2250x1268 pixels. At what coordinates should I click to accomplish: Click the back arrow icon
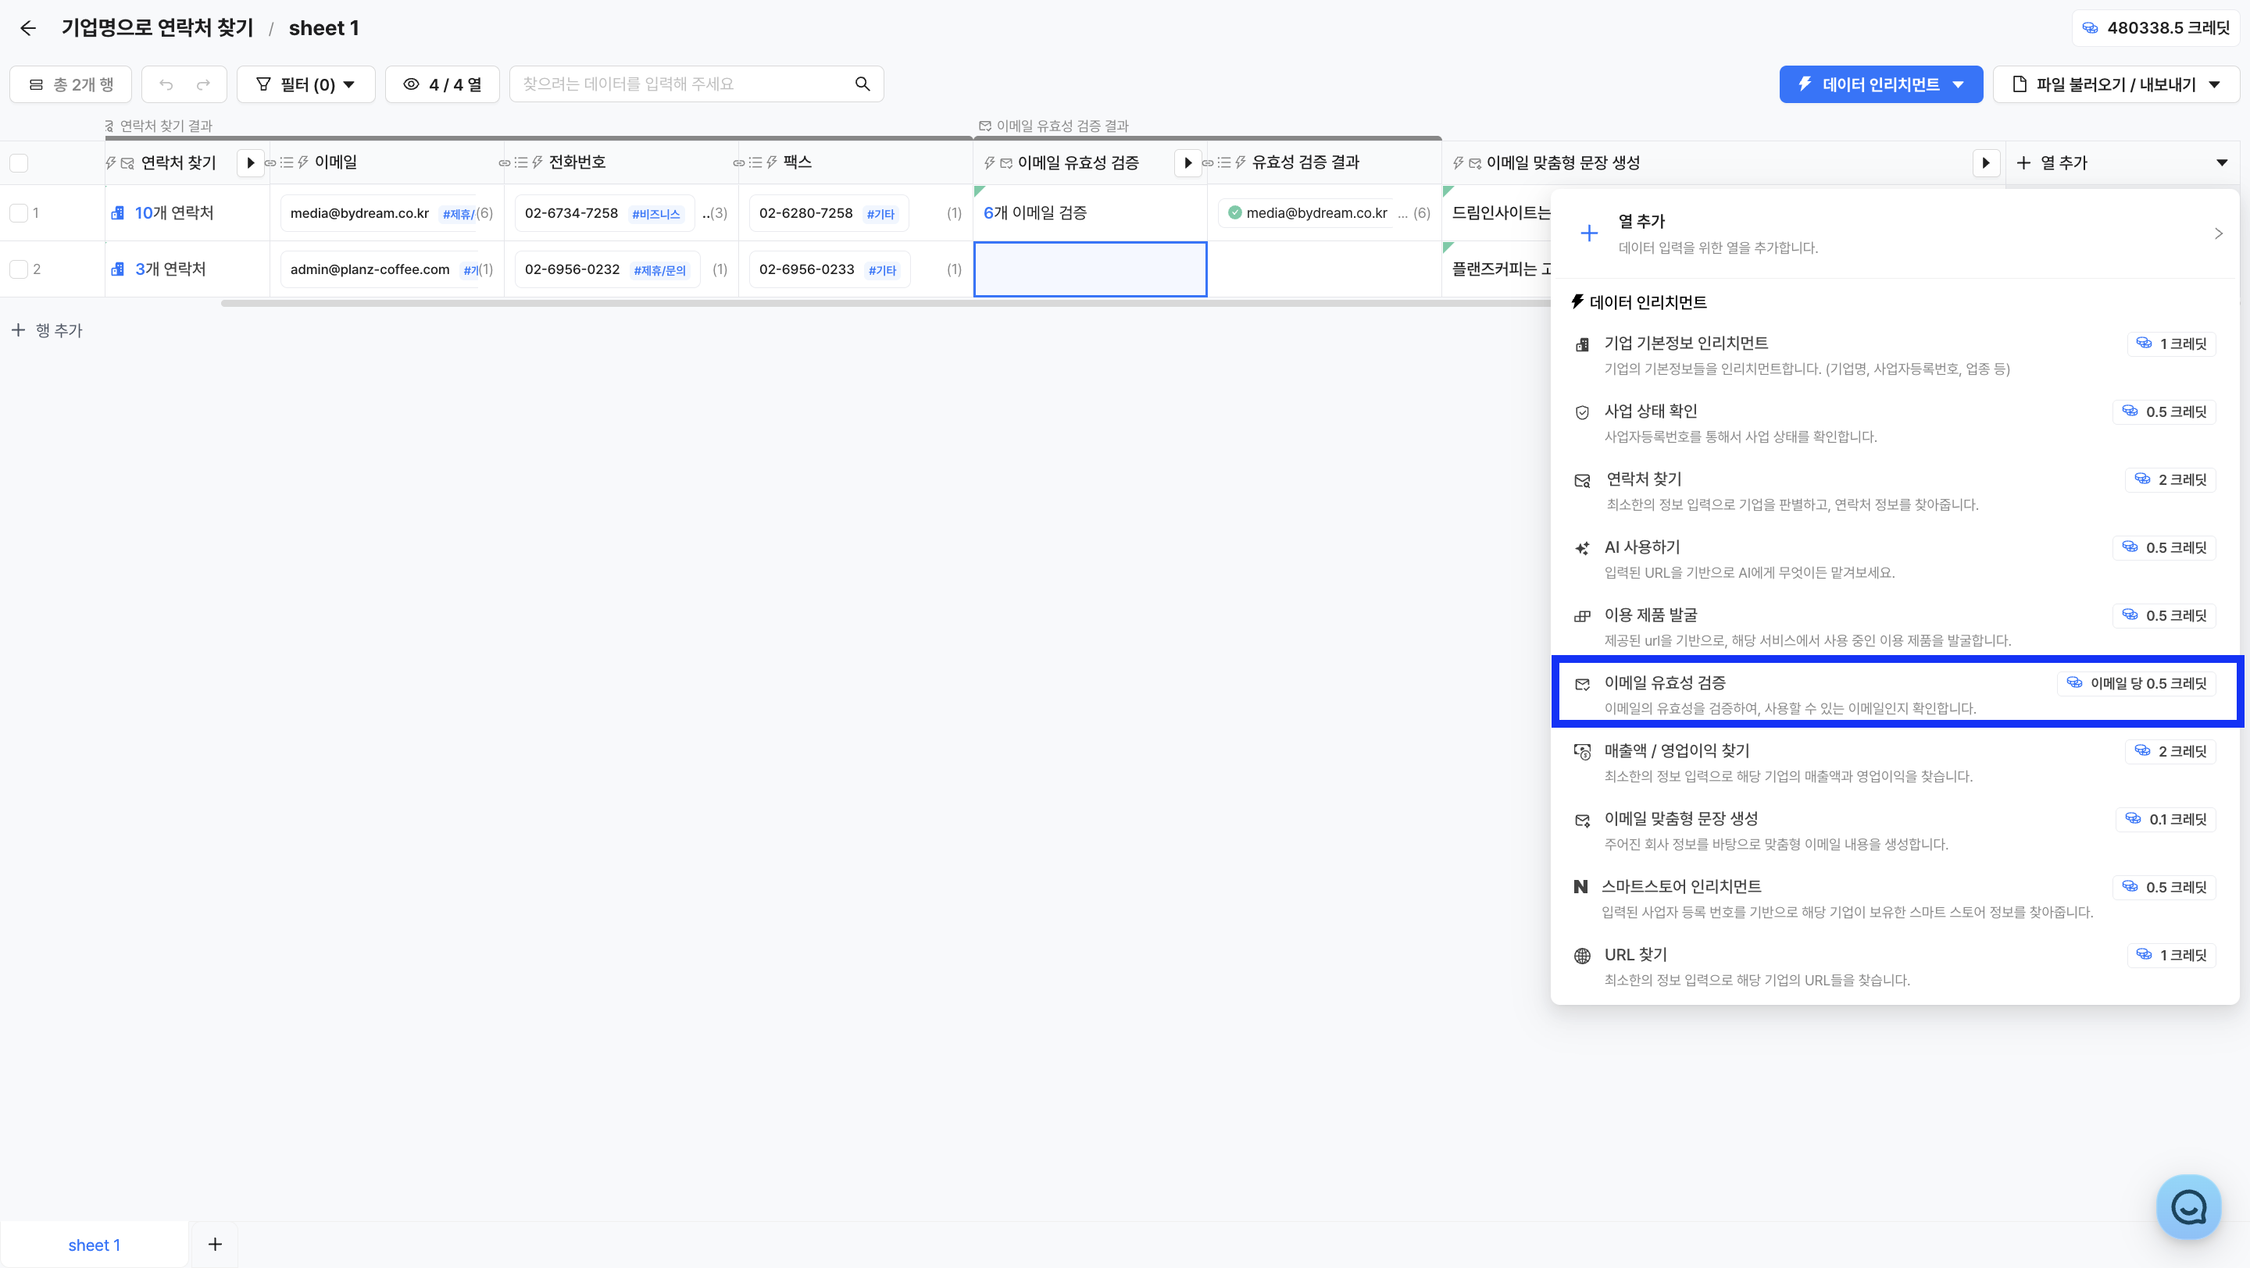pos(28,28)
